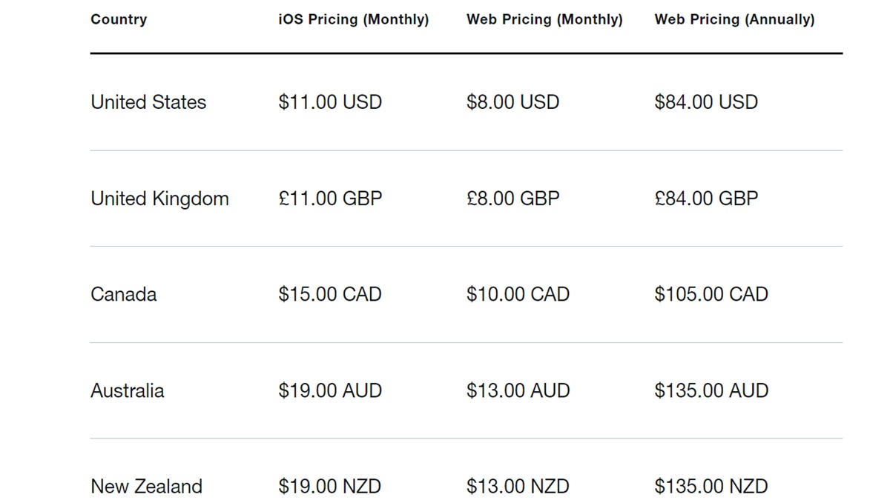Click the $135.00 NZD annual price

[711, 487]
